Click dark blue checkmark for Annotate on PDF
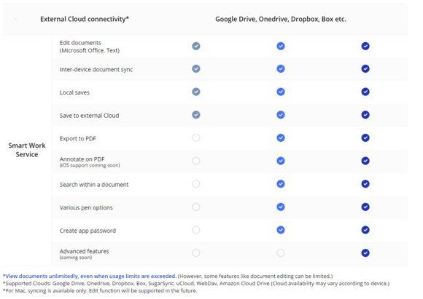This screenshot has width=423, height=299. (x=365, y=161)
